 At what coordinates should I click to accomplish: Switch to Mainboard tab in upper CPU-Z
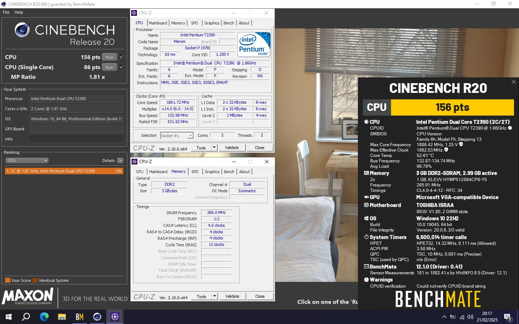point(158,23)
